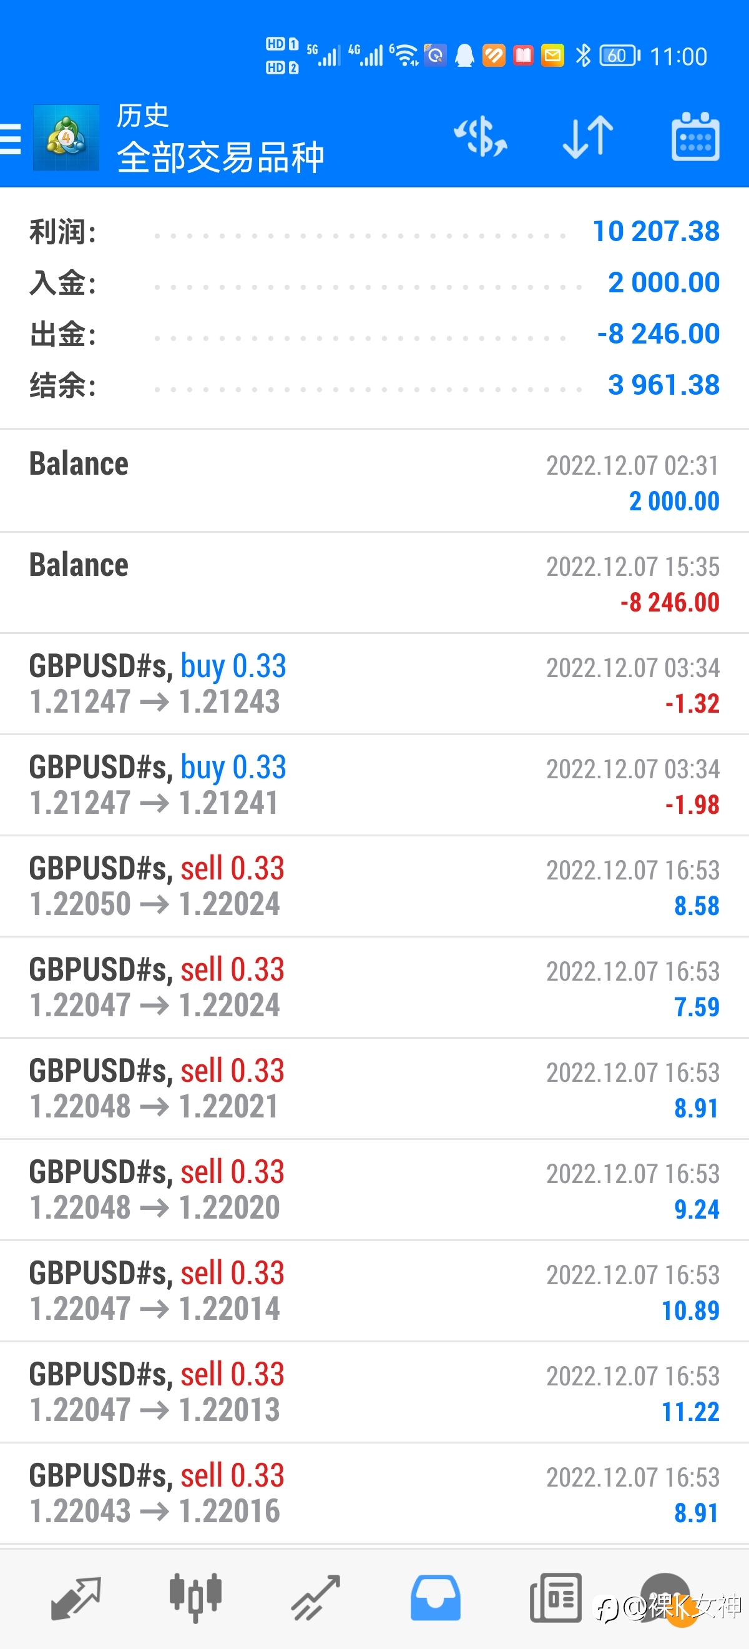Select the History inbox tab icon
Image resolution: width=749 pixels, height=1649 pixels.
(x=436, y=1598)
